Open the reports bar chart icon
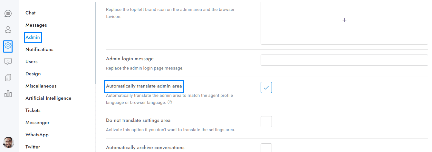432x152 pixels. coord(8,94)
